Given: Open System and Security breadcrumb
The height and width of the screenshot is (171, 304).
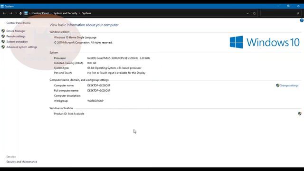Looking at the screenshot, I should coord(66,13).
